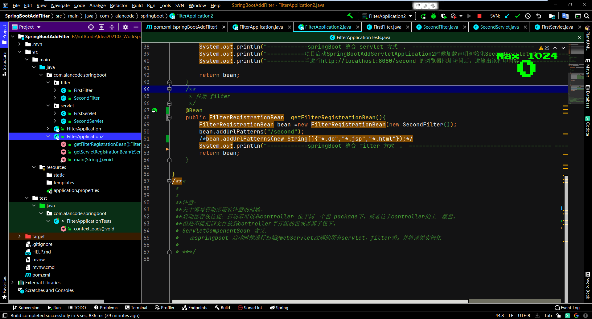Expand the target folder

[x=19, y=237]
